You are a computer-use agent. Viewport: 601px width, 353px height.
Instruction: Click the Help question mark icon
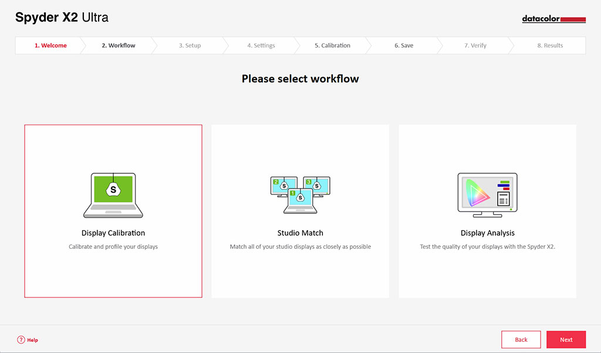(21, 340)
